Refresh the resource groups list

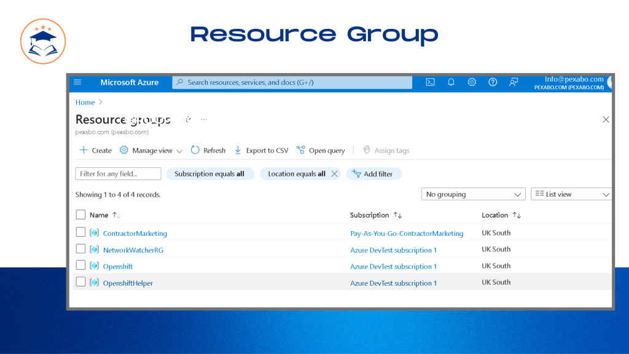click(x=208, y=151)
